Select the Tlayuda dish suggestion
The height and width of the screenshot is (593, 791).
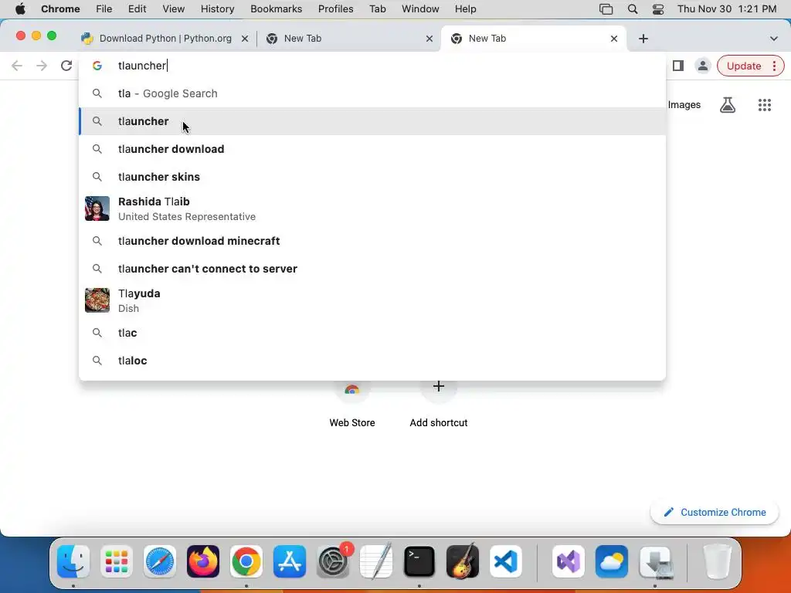tap(372, 300)
